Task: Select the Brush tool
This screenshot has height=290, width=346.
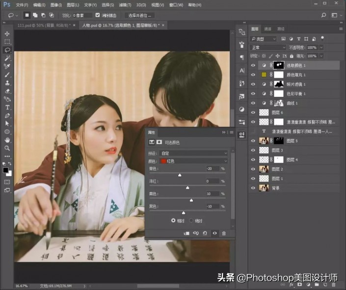Action: (x=7, y=75)
